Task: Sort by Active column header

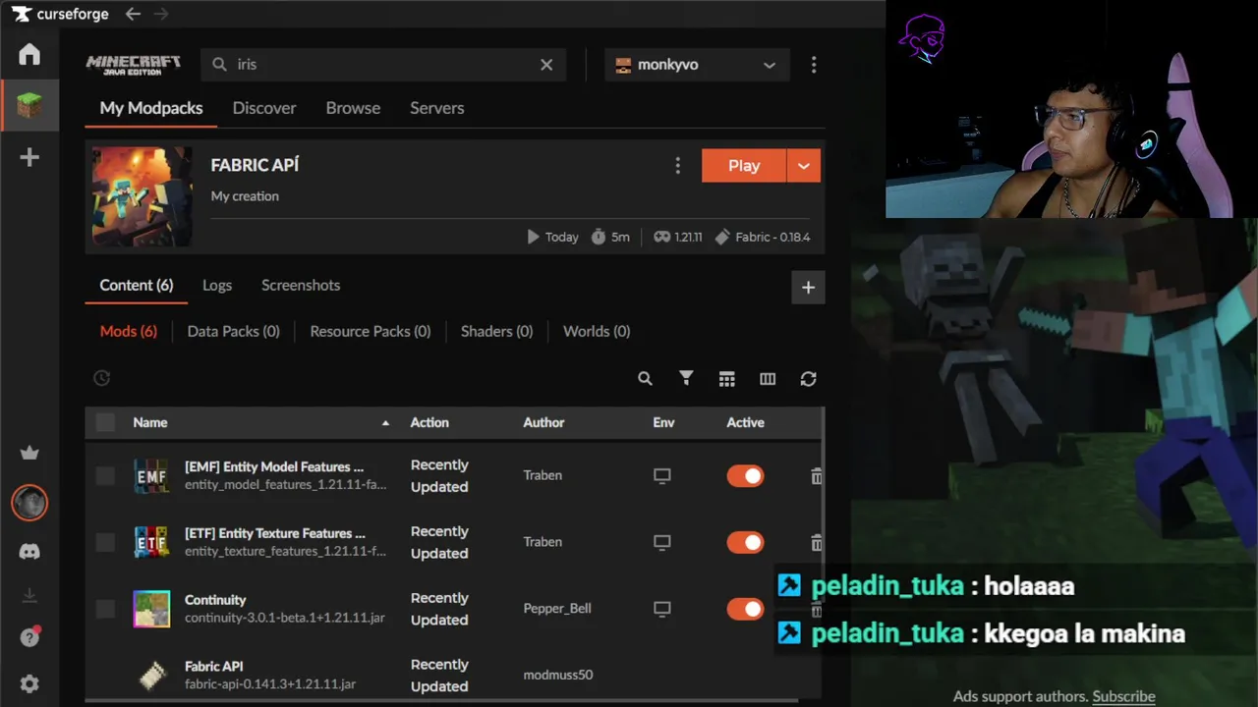Action: click(x=745, y=422)
